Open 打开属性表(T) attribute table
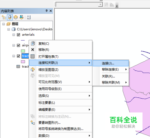 61,57
